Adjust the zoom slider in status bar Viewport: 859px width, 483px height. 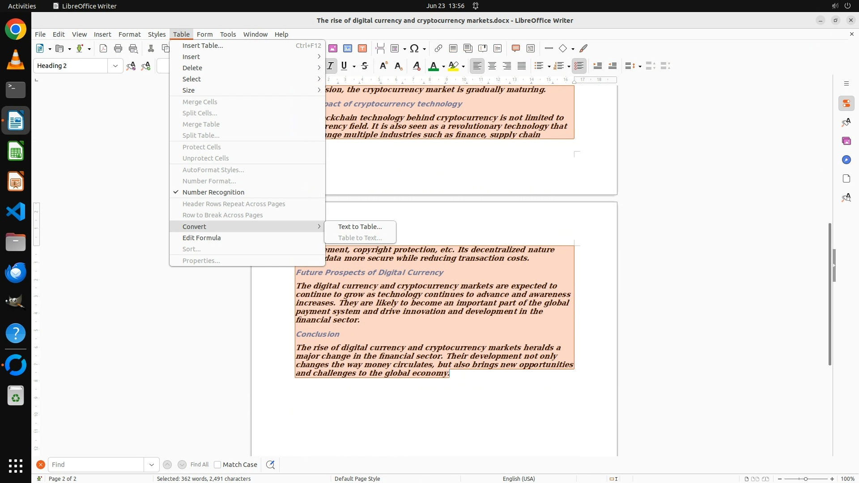tap(806, 479)
